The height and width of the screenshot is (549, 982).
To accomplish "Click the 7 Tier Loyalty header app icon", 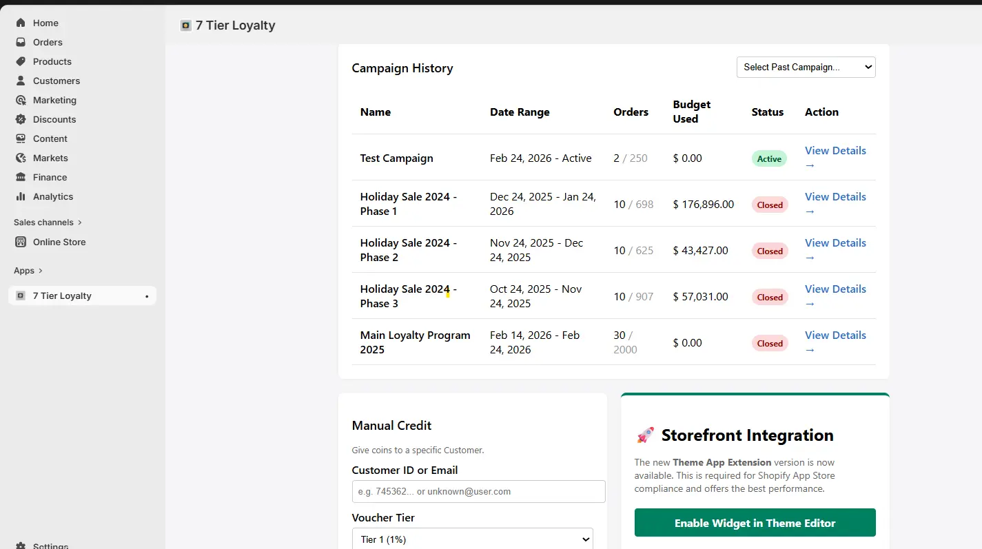I will coord(185,25).
